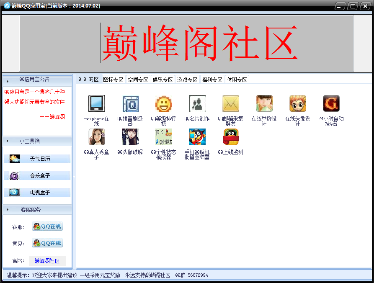Click the app logo in title bar
374x283 pixels.
[x=7, y=5]
